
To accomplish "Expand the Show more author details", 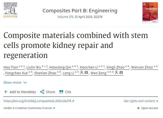I will coord(15,82).
